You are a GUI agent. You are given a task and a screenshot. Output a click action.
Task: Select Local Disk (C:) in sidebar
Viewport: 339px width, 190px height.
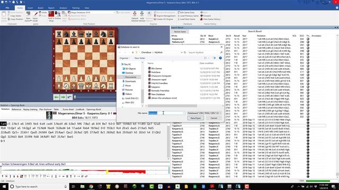coord(130,98)
